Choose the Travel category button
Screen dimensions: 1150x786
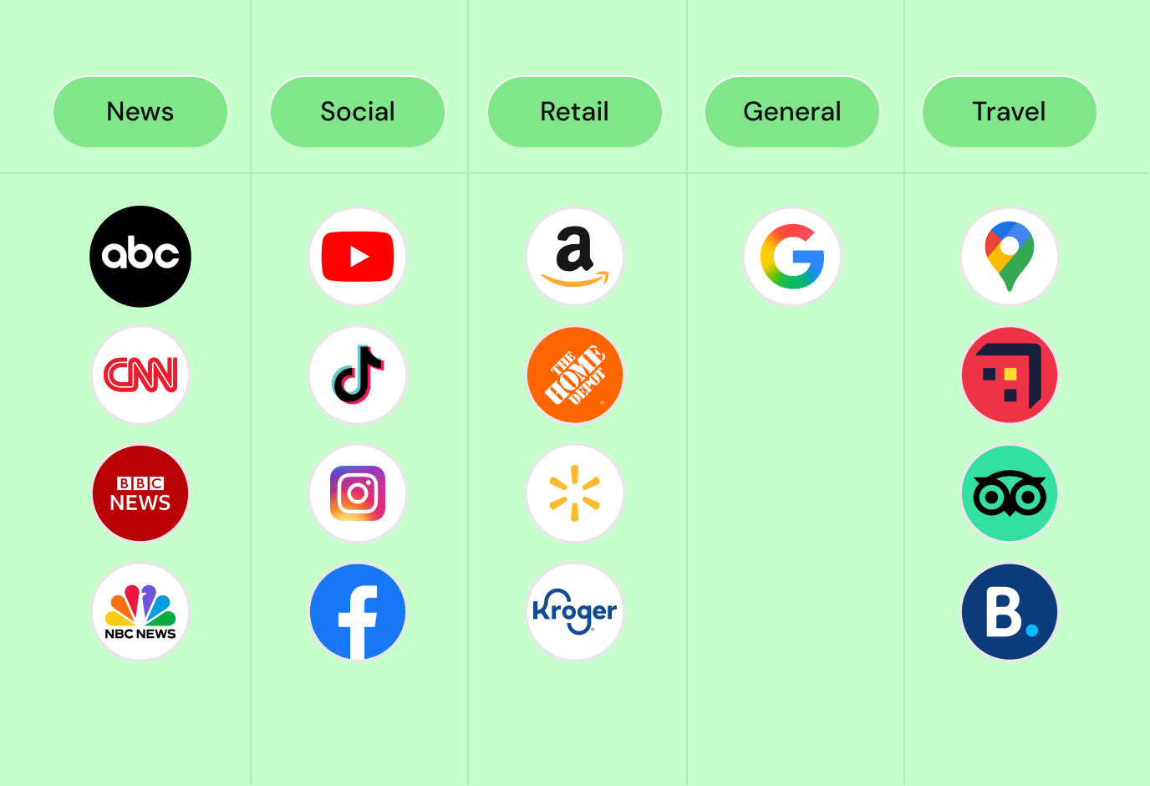1010,112
